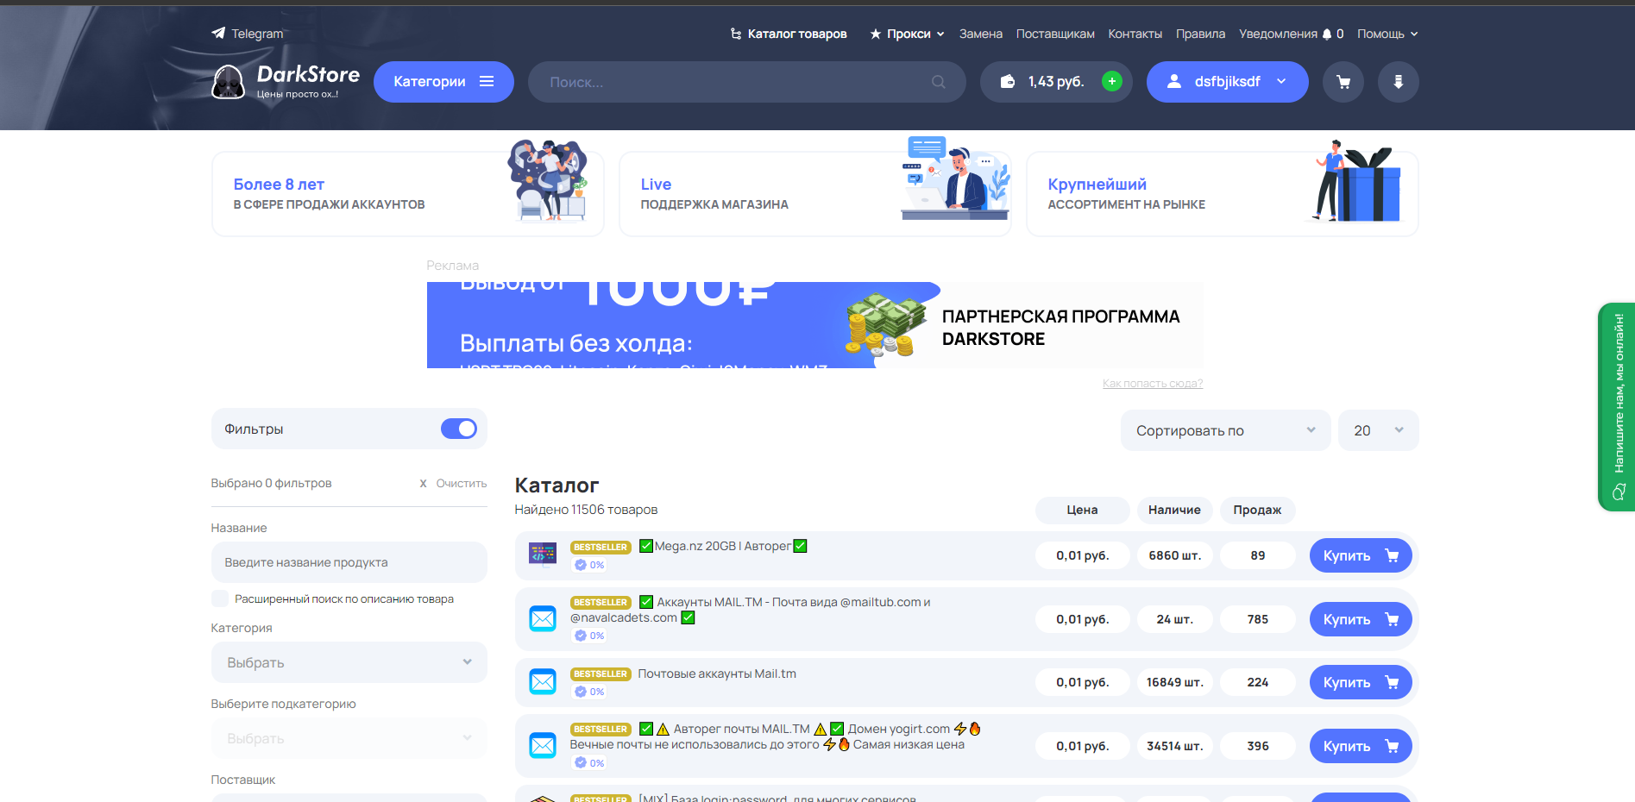Click the notifications bell icon

[x=1327, y=34]
